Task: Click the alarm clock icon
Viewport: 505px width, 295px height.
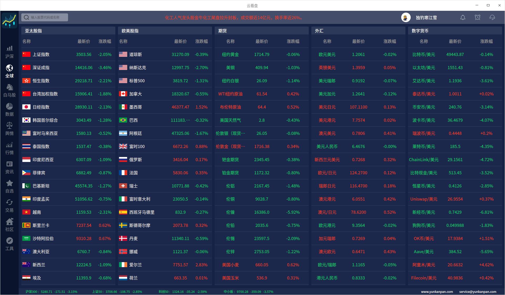Action: pyautogui.click(x=477, y=18)
